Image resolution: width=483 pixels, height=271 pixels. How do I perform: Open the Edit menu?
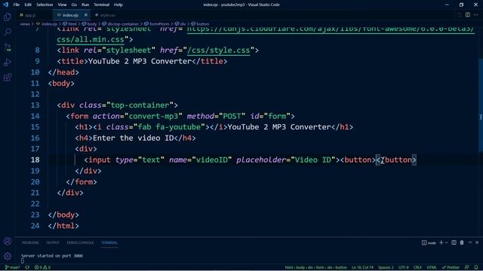(x=28, y=5)
